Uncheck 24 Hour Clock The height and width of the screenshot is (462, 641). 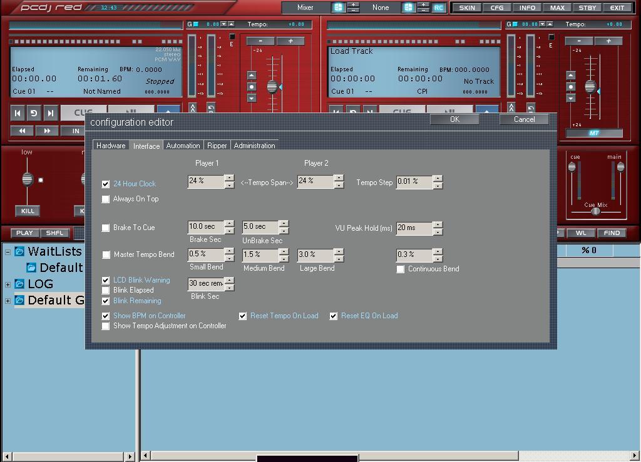click(105, 184)
